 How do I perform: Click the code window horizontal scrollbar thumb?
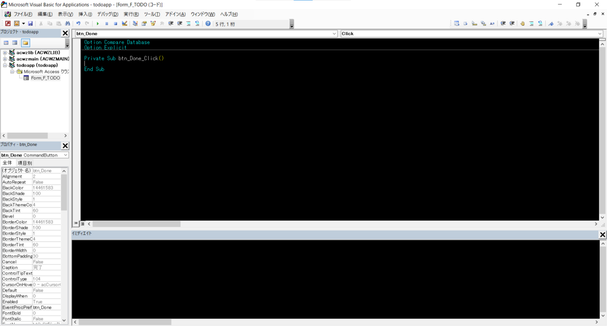(137, 224)
